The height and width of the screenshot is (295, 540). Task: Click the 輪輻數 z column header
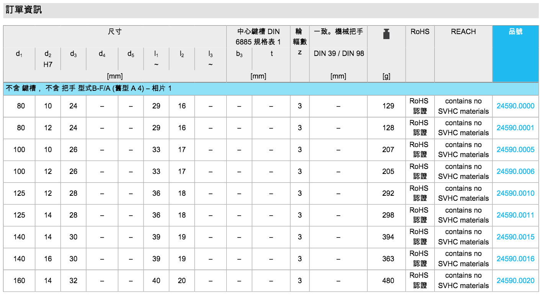(299, 41)
